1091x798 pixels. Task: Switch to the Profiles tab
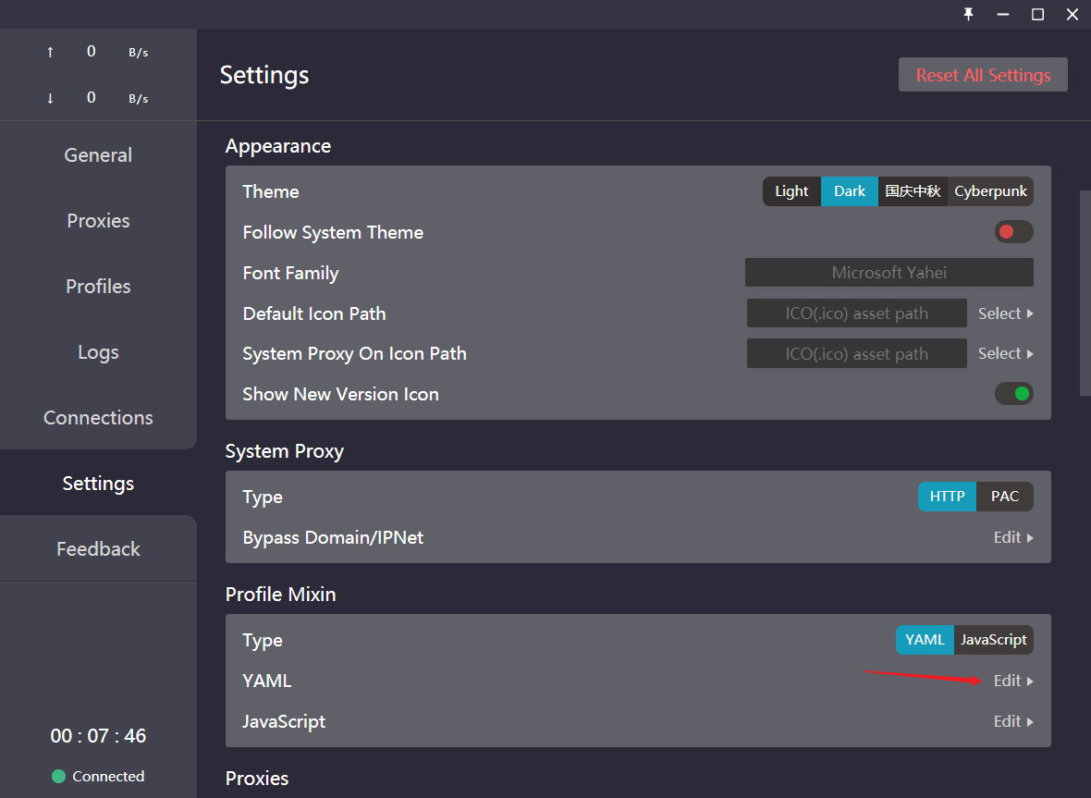[98, 287]
